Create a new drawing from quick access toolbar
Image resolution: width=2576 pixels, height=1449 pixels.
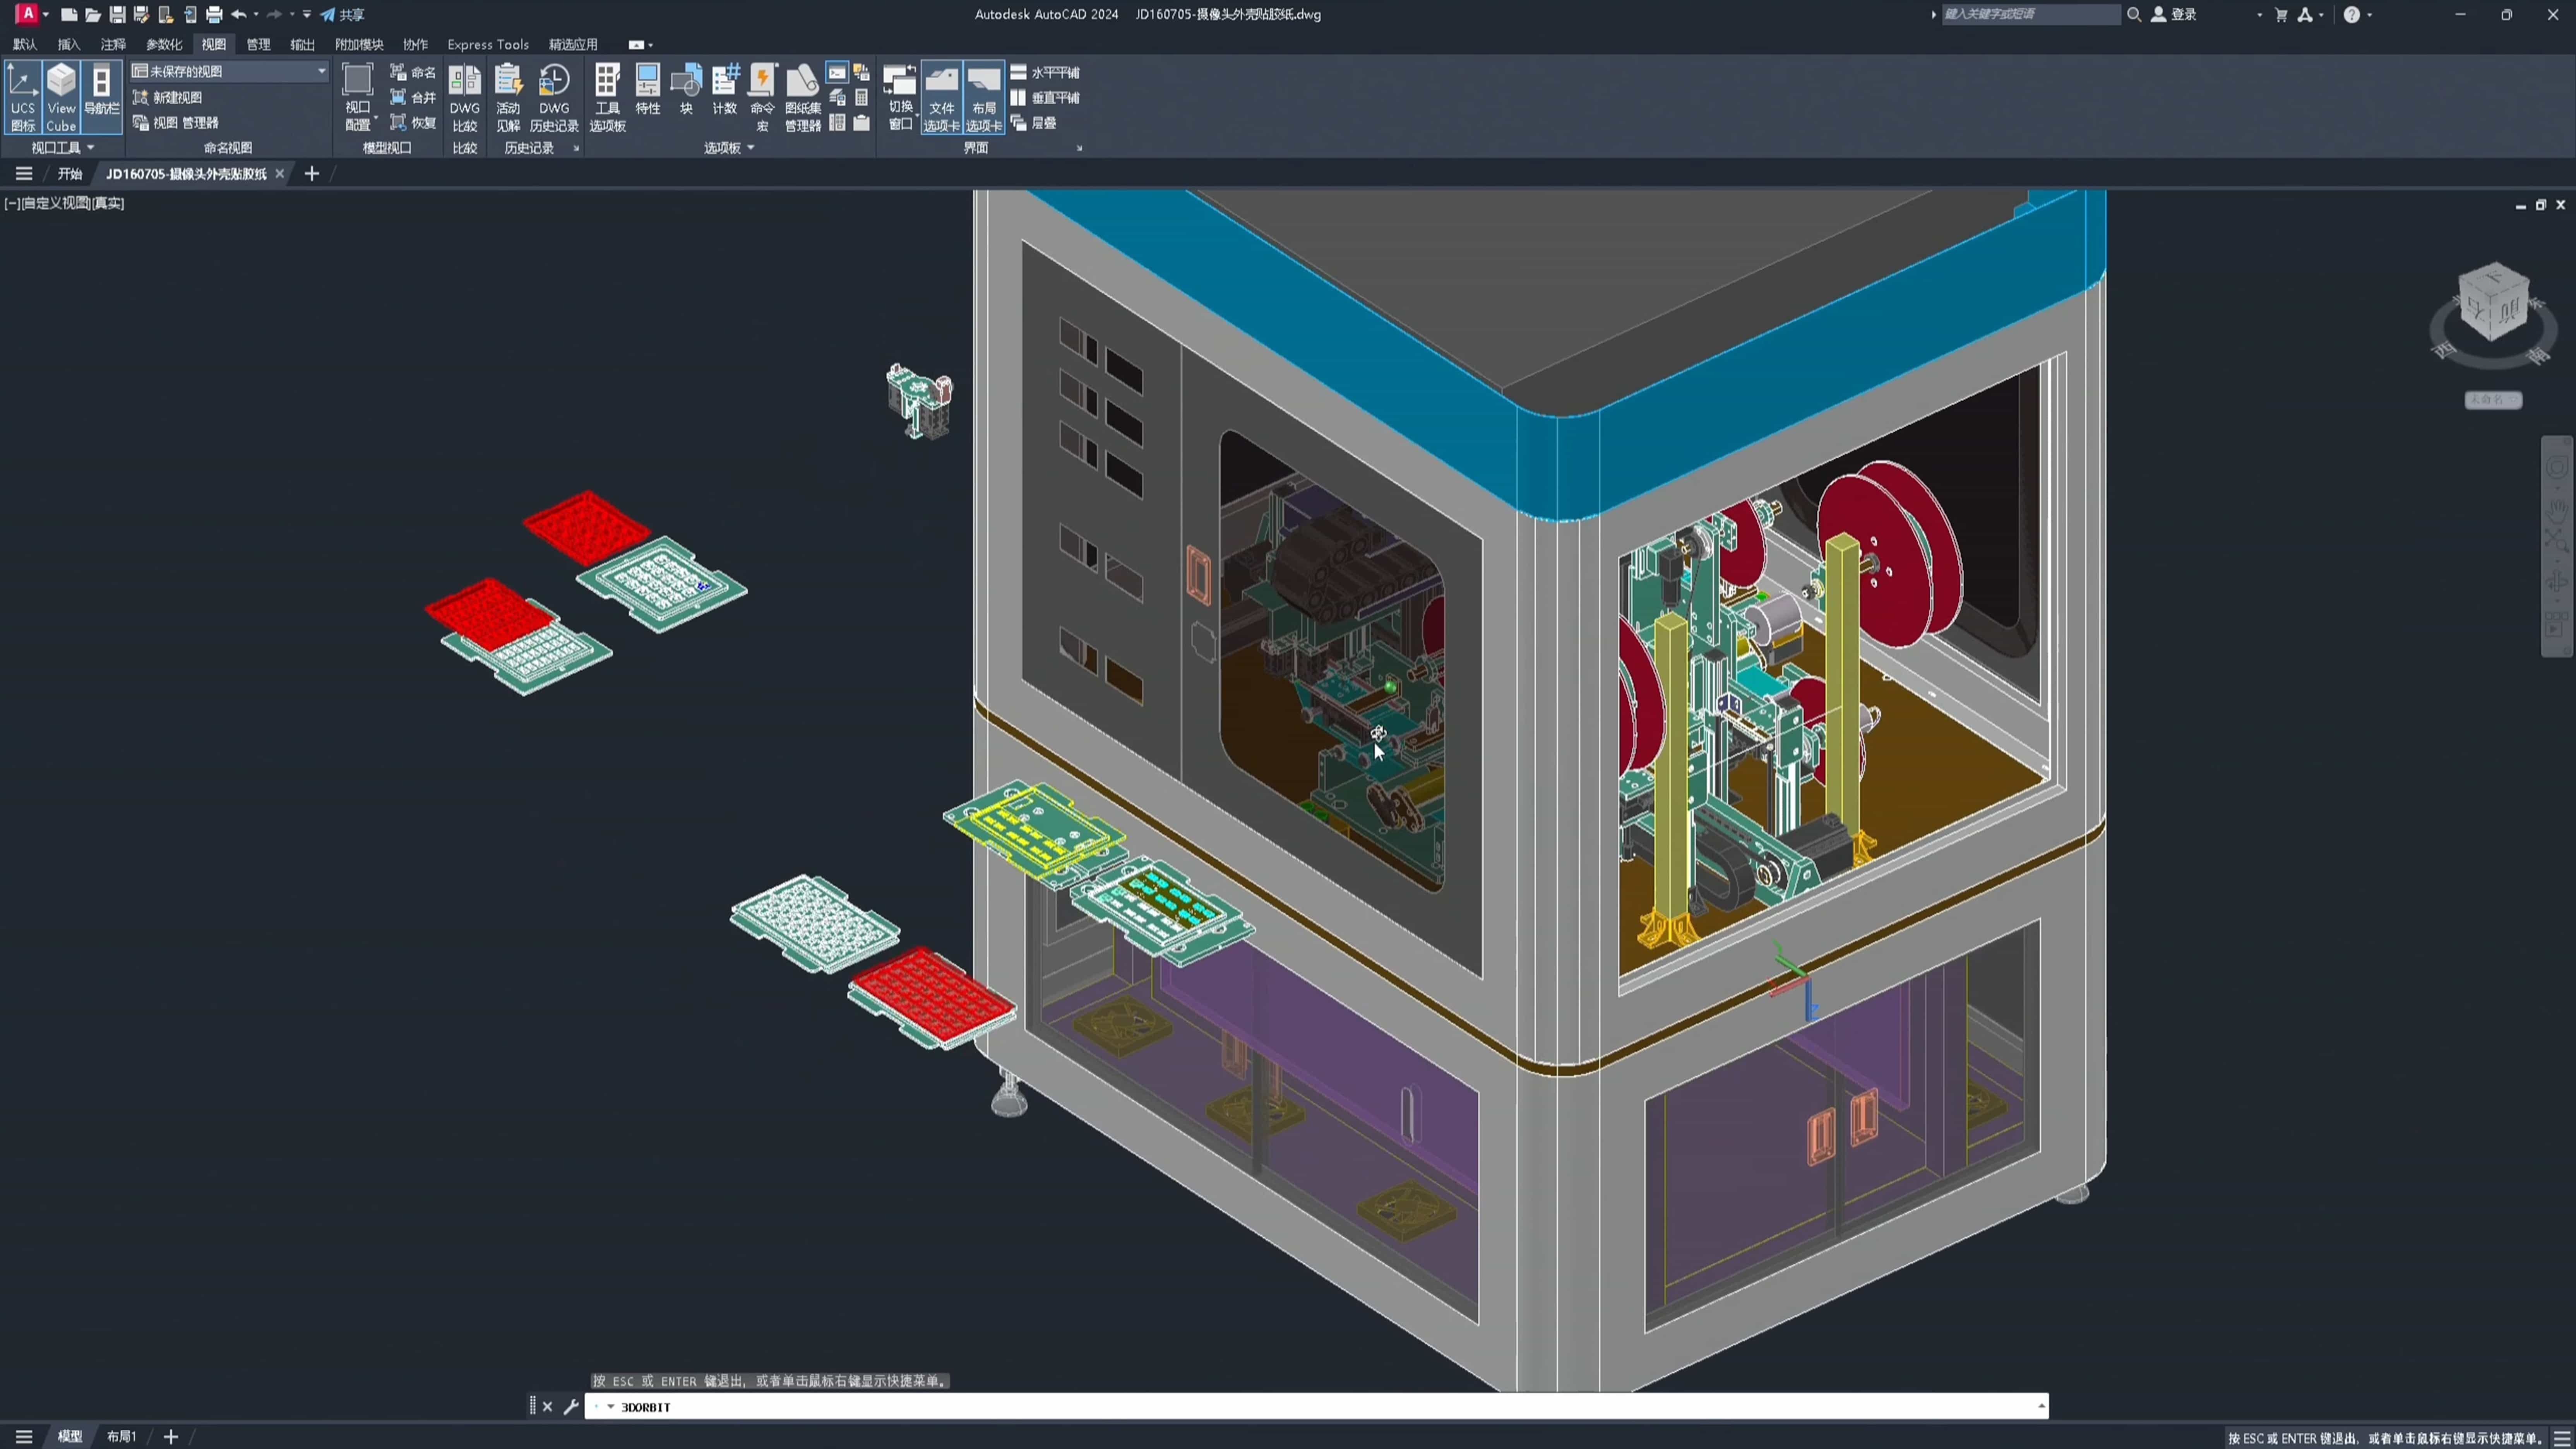tap(69, 15)
